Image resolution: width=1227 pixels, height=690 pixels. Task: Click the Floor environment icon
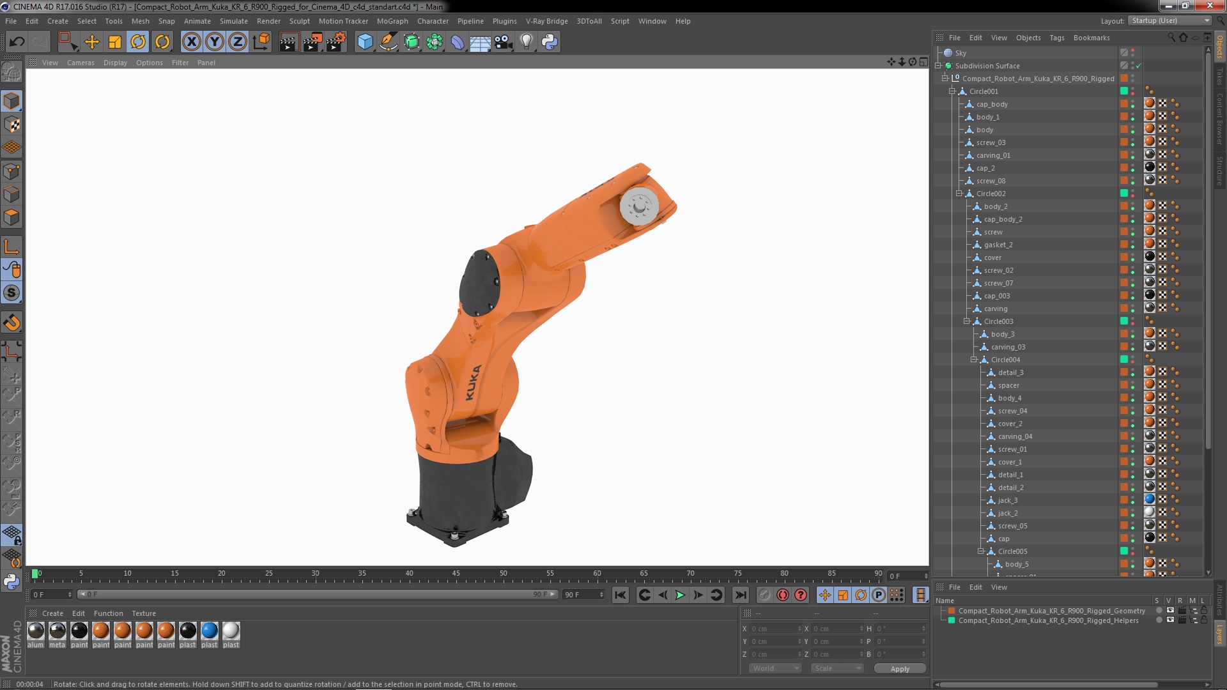pyautogui.click(x=480, y=42)
